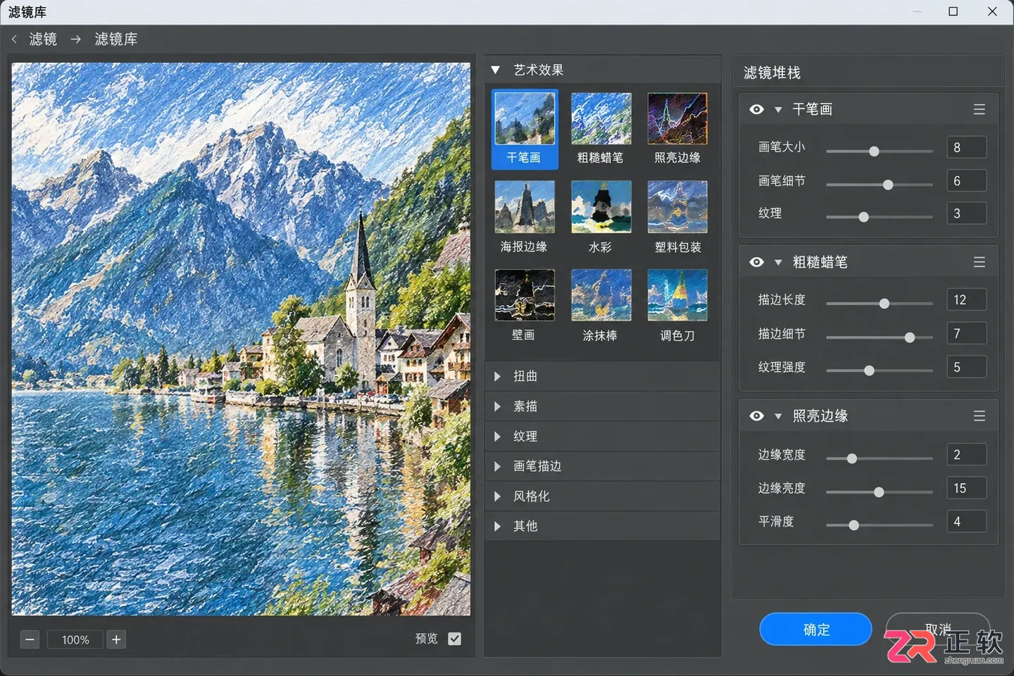Viewport: 1014px width, 676px height.
Task: Click the 边缘宽度 value field
Action: 967,455
